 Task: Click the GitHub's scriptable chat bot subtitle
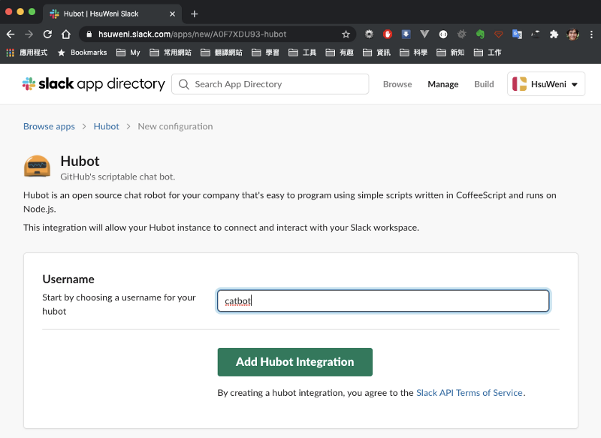pos(118,177)
